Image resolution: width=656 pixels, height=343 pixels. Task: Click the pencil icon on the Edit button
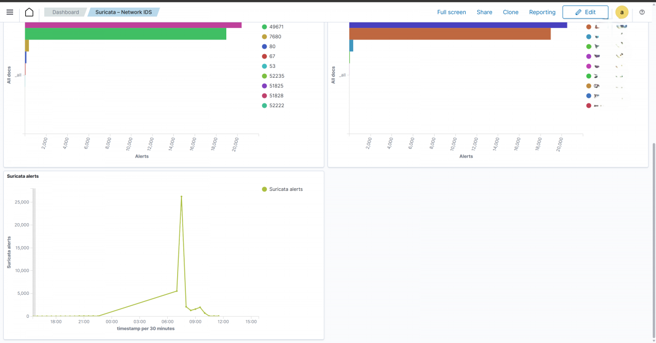577,12
